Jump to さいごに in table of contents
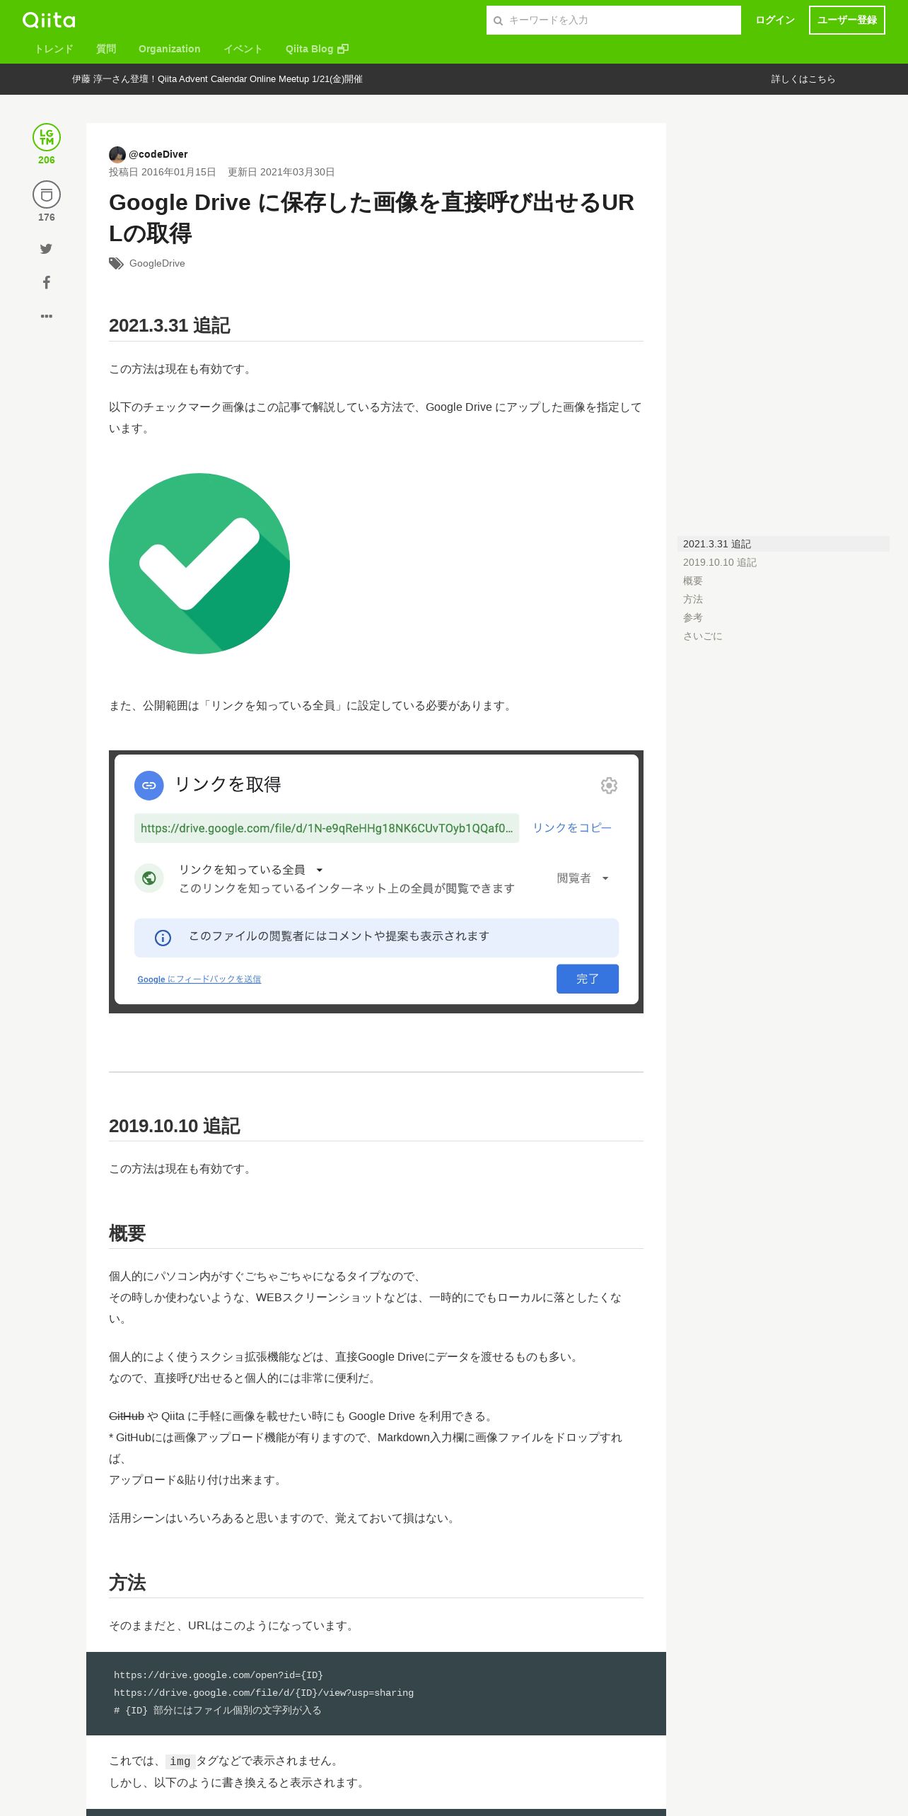 tap(703, 636)
